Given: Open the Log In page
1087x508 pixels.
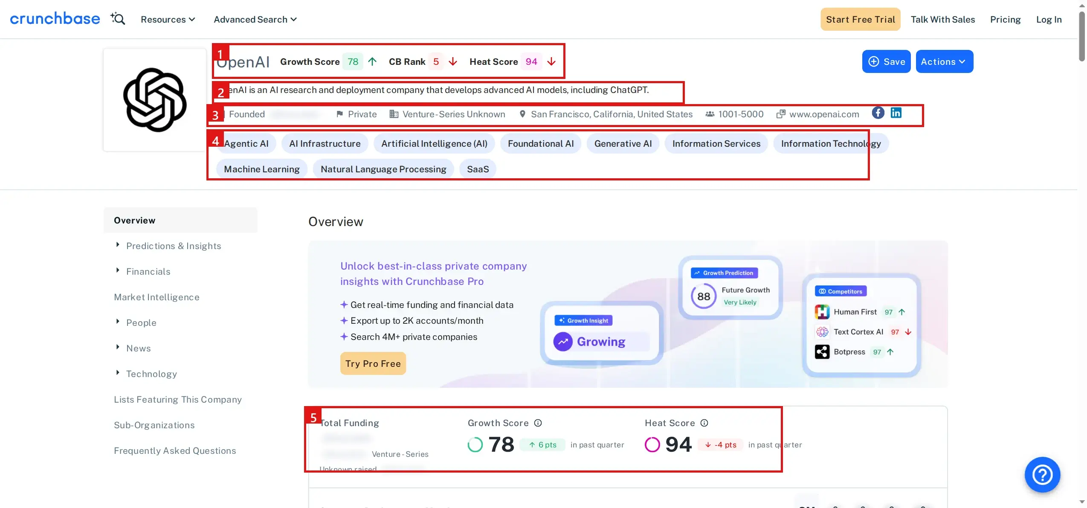Looking at the screenshot, I should pyautogui.click(x=1049, y=20).
